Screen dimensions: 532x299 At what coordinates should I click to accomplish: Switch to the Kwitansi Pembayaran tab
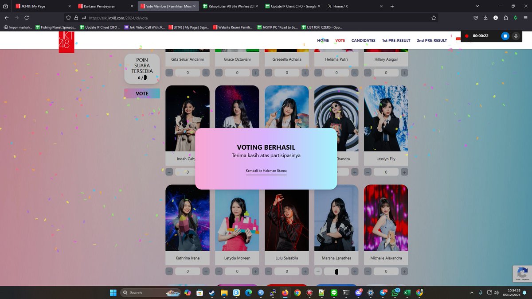[x=106, y=6]
